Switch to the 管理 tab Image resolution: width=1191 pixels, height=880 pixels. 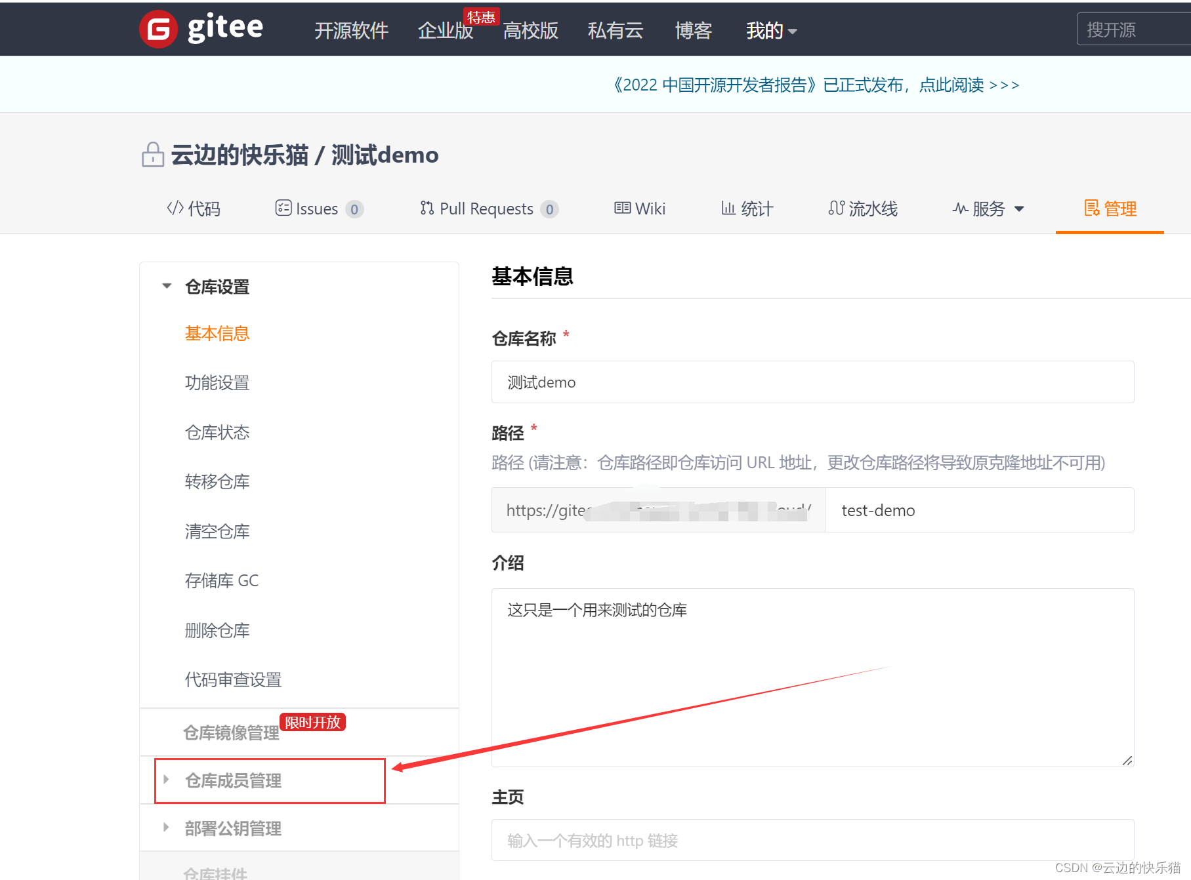click(1110, 209)
